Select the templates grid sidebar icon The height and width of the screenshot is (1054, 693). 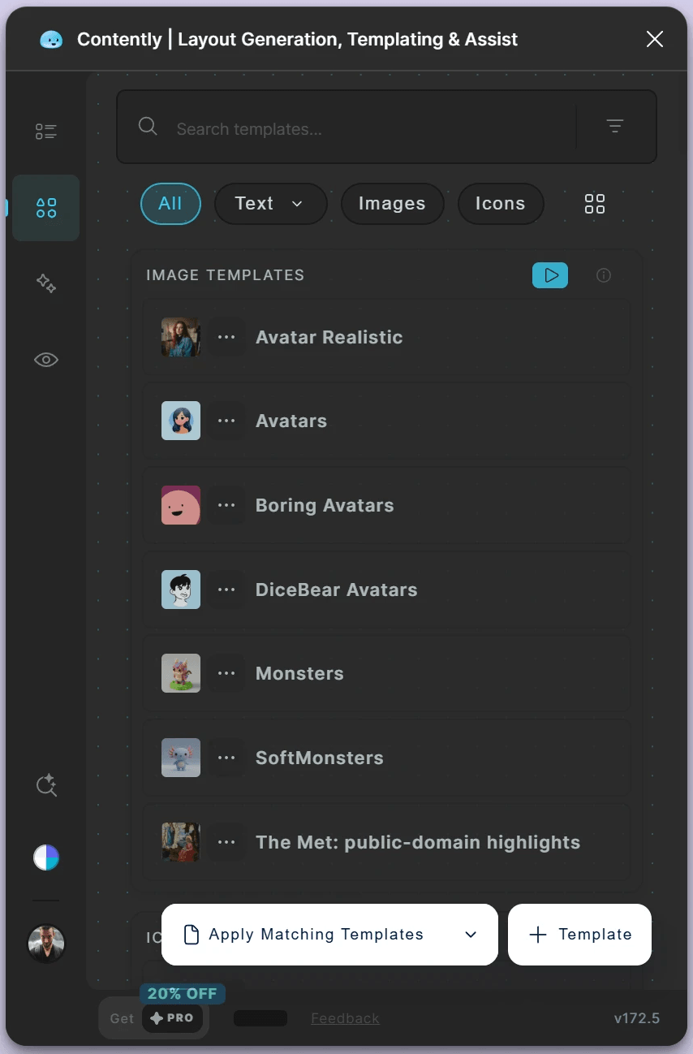[46, 208]
